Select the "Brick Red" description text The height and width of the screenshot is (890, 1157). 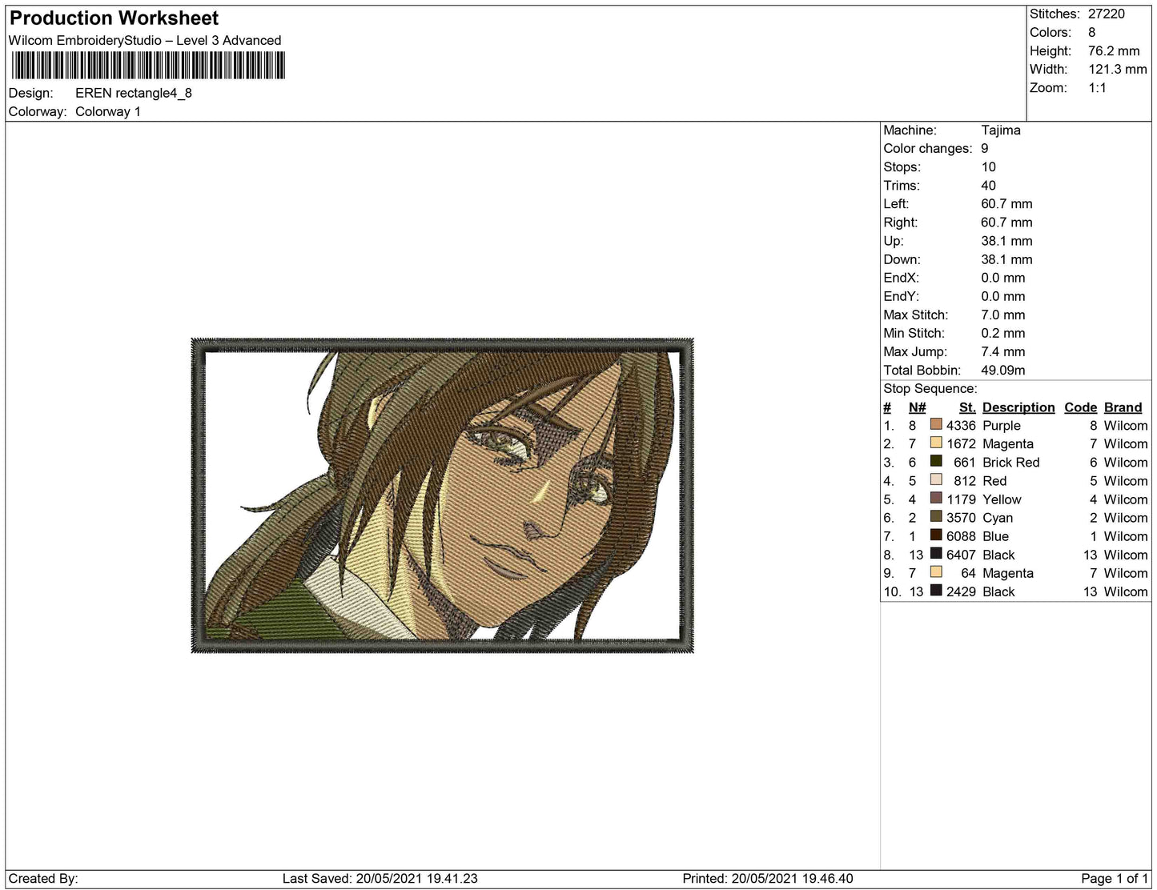[x=1011, y=462]
